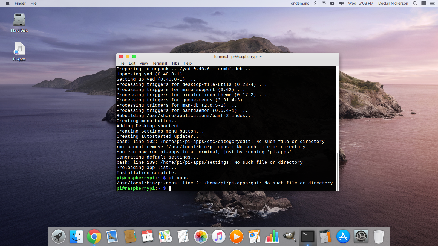Open the Terminal's Tabs menu

pos(175,63)
